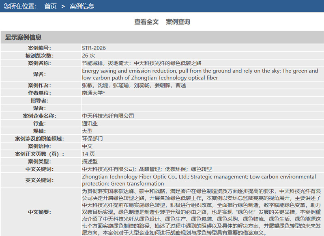Select the case language value 中文
The image size is (324, 236).
pyautogui.click(x=87, y=146)
